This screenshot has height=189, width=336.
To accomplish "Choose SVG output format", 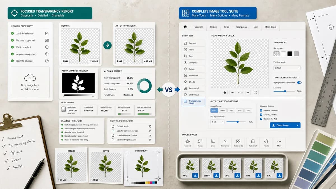I will [x=248, y=111].
